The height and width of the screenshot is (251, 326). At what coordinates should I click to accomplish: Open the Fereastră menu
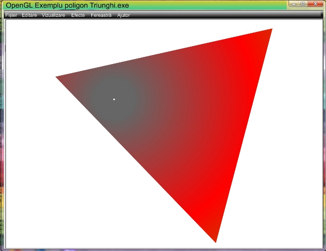pyautogui.click(x=101, y=15)
